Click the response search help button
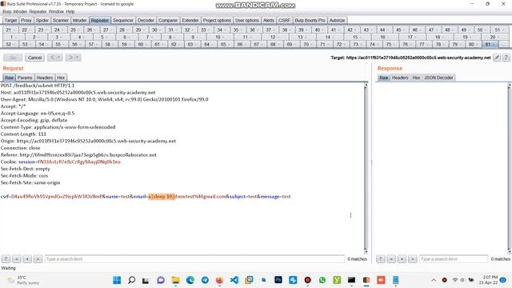Image resolution: width=512 pixels, height=288 pixels. tap(381, 259)
